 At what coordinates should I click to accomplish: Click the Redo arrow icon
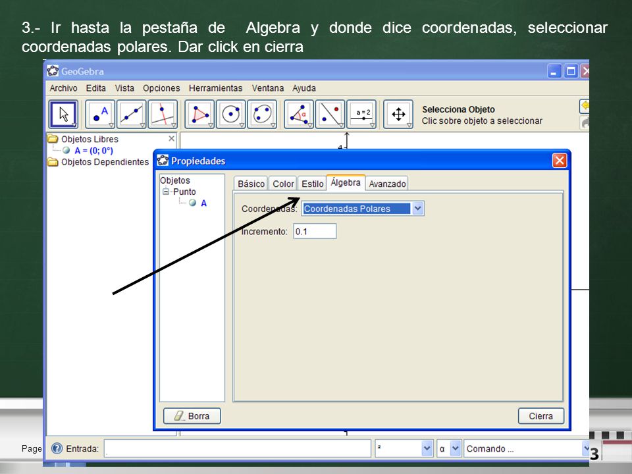click(x=585, y=122)
